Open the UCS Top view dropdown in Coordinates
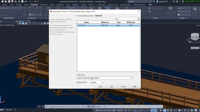 [35, 15]
